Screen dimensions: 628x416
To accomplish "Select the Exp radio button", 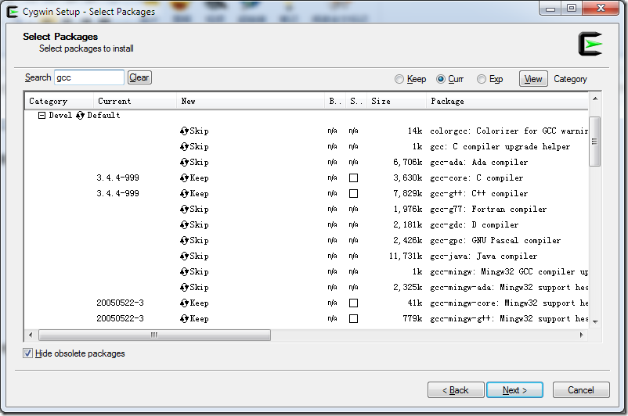I will point(482,79).
